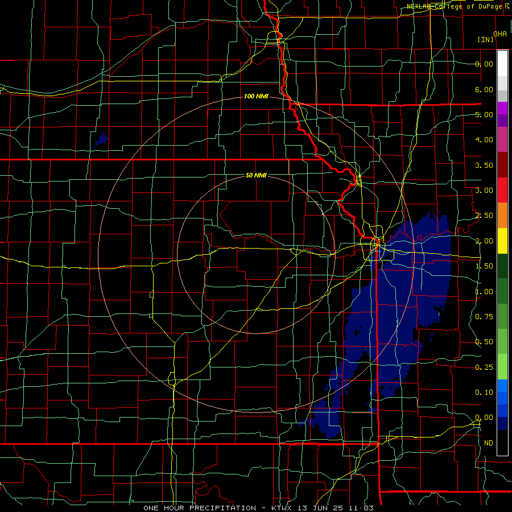The width and height of the screenshot is (512, 512).
Task: Select the 100 NMI range ring label
Action: 256,96
